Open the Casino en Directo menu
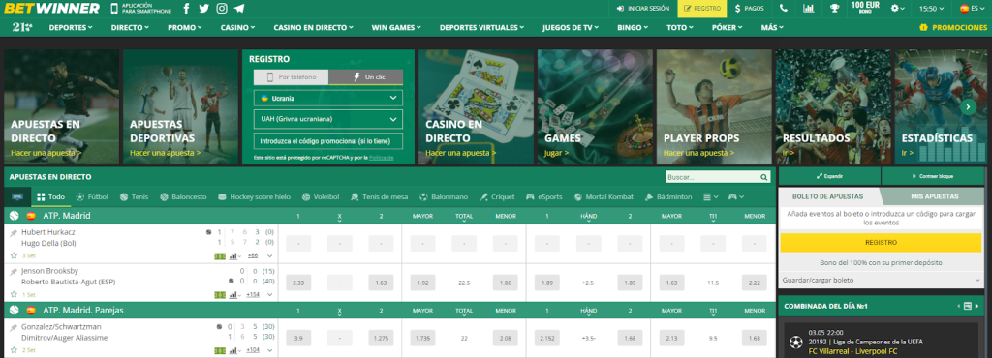Image resolution: width=992 pixels, height=358 pixels. (313, 28)
